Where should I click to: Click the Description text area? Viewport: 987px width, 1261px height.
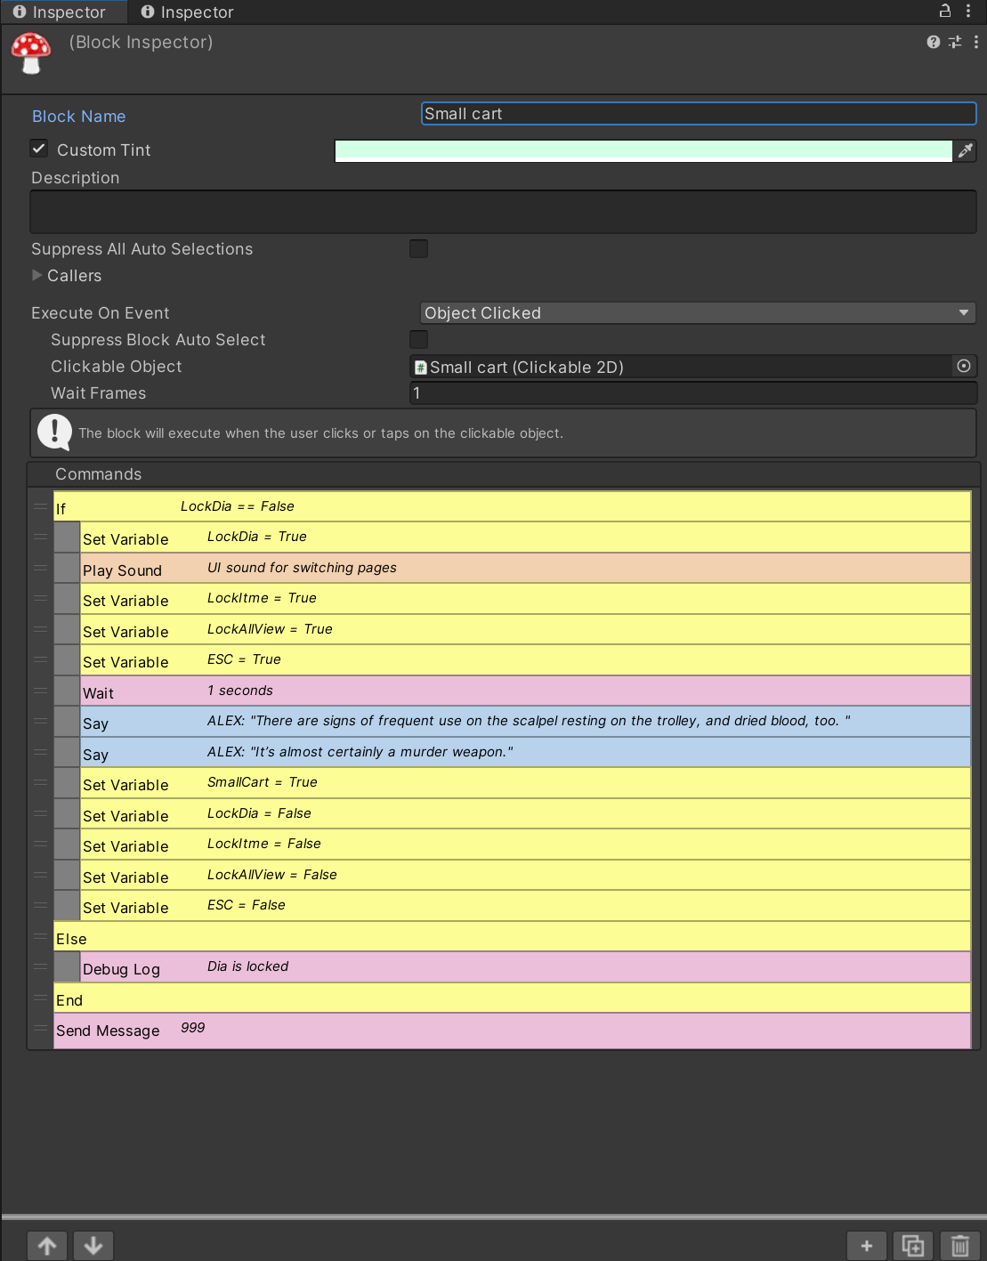(x=504, y=212)
